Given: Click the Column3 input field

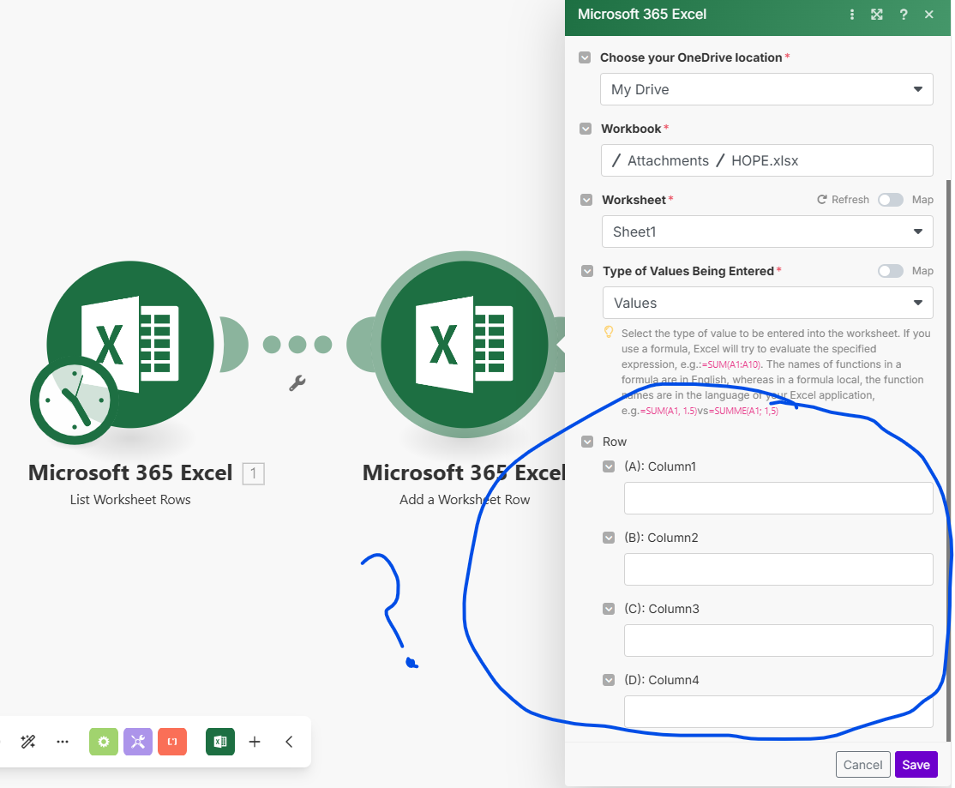Looking at the screenshot, I should 778,641.
